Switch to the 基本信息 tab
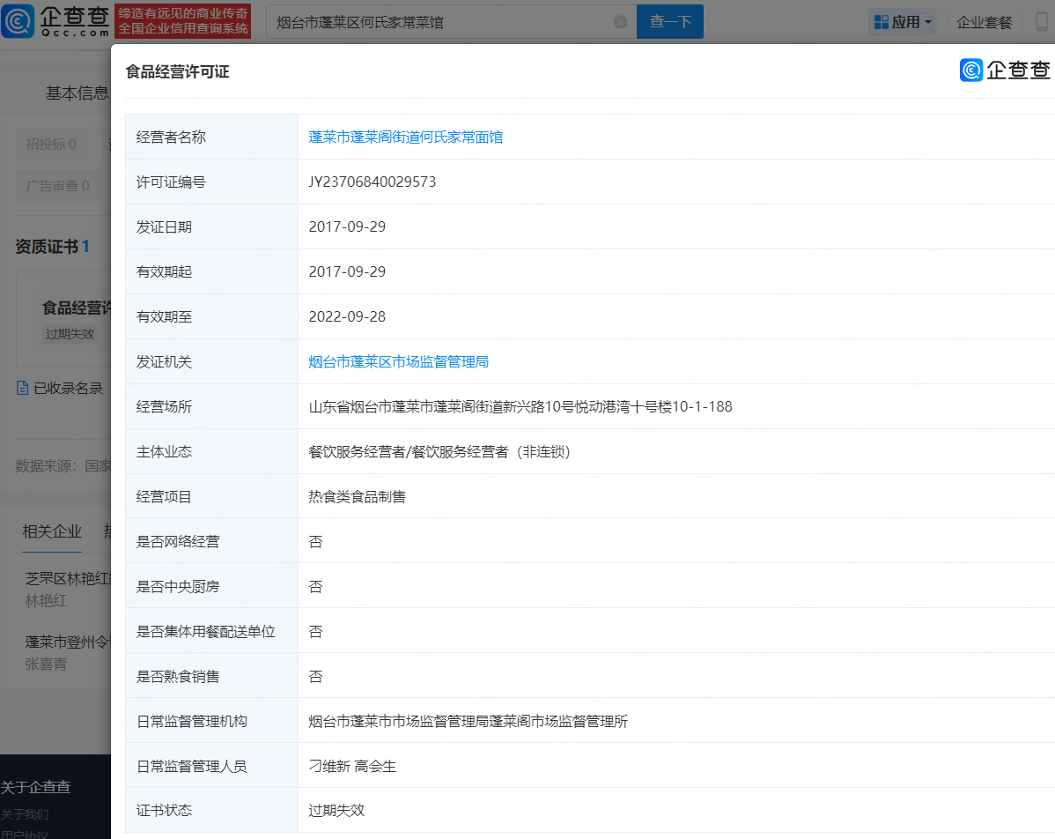The image size is (1055, 839). 77,93
